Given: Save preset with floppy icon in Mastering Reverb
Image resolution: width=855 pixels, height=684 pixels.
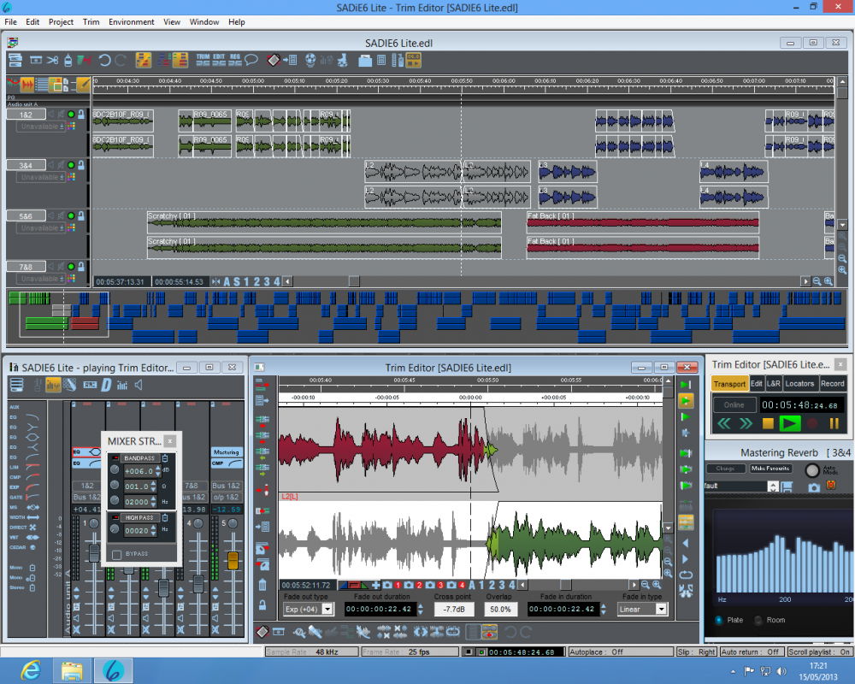Looking at the screenshot, I should point(787,486).
